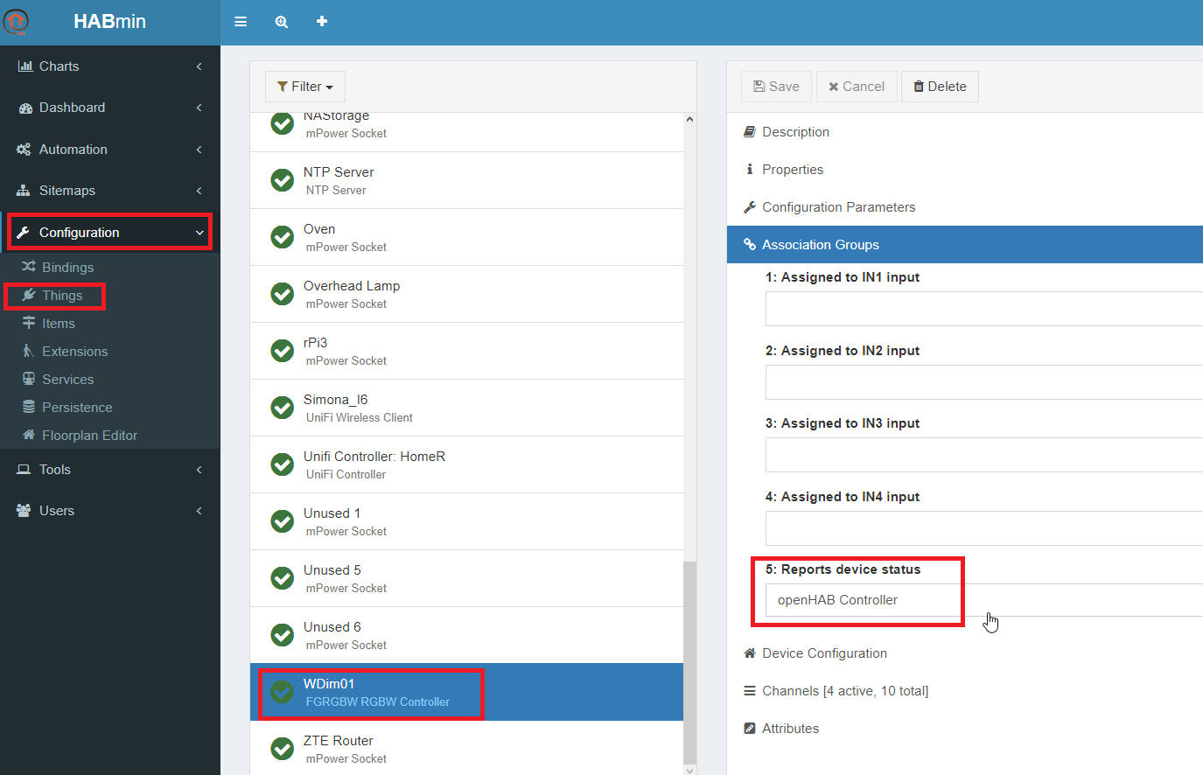Click the HABmin logo icon top left
The height and width of the screenshot is (775, 1203).
[x=16, y=21]
